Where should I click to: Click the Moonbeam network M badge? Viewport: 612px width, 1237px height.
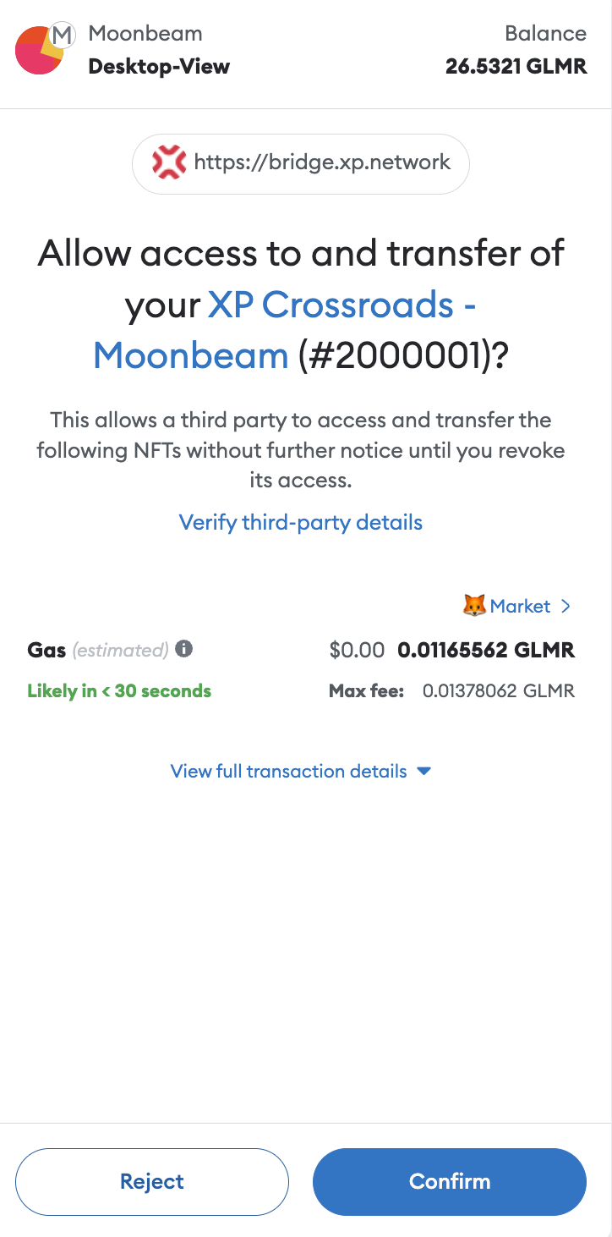point(62,35)
